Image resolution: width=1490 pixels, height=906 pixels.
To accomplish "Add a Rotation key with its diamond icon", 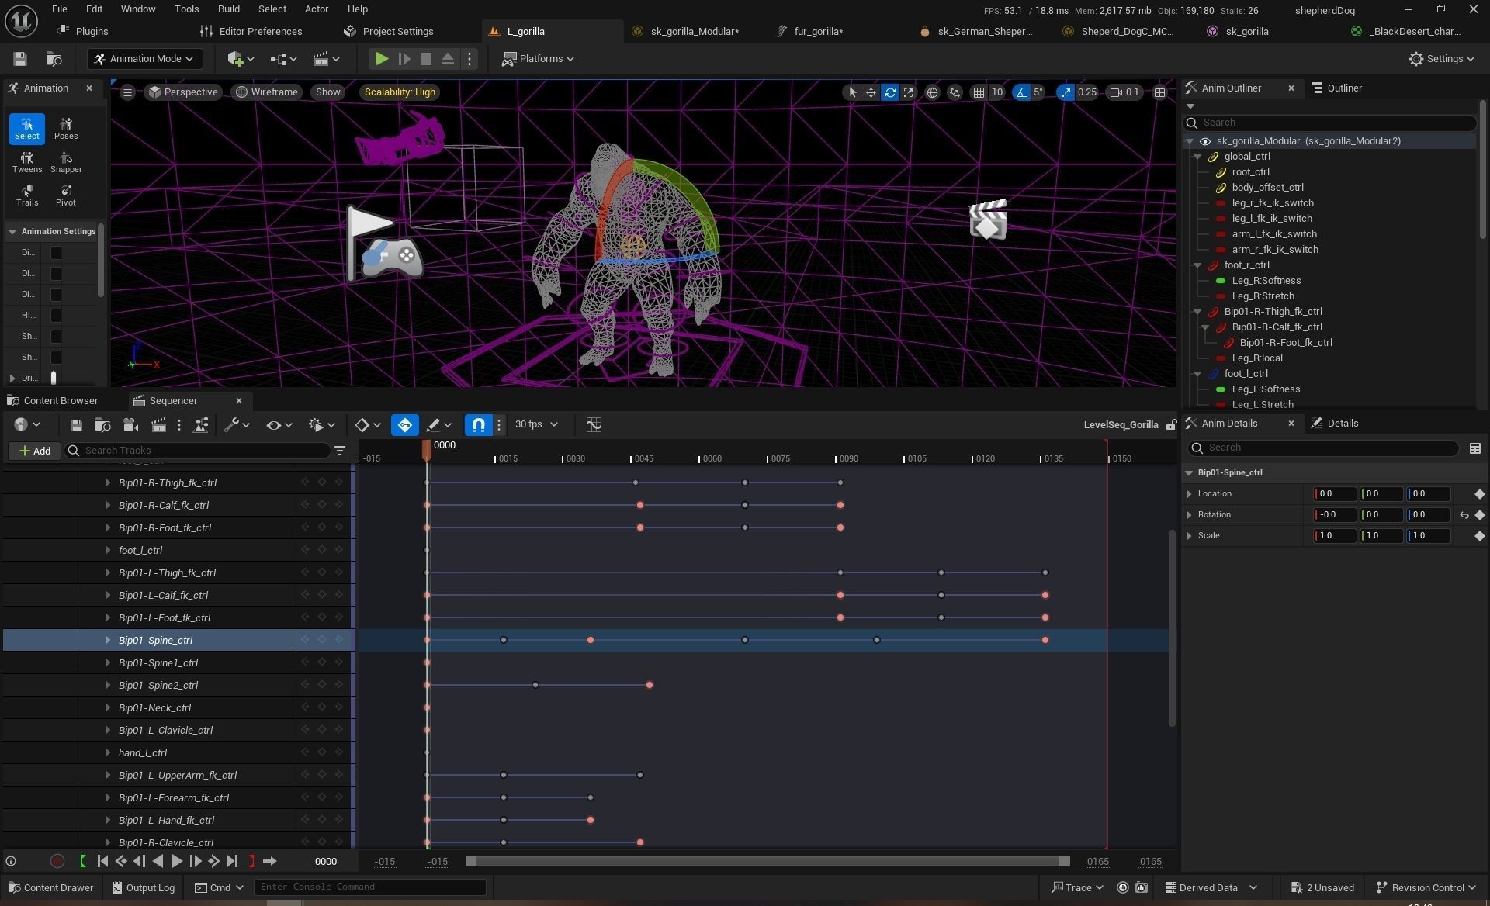I will 1479,515.
